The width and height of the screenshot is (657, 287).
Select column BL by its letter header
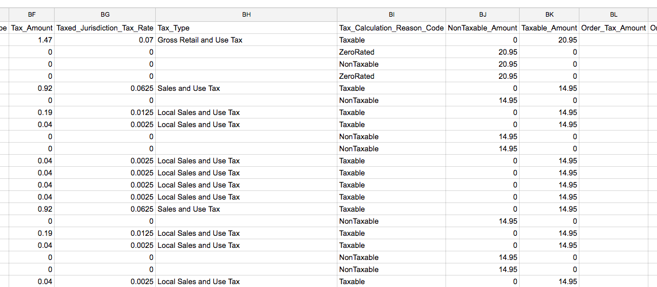613,14
